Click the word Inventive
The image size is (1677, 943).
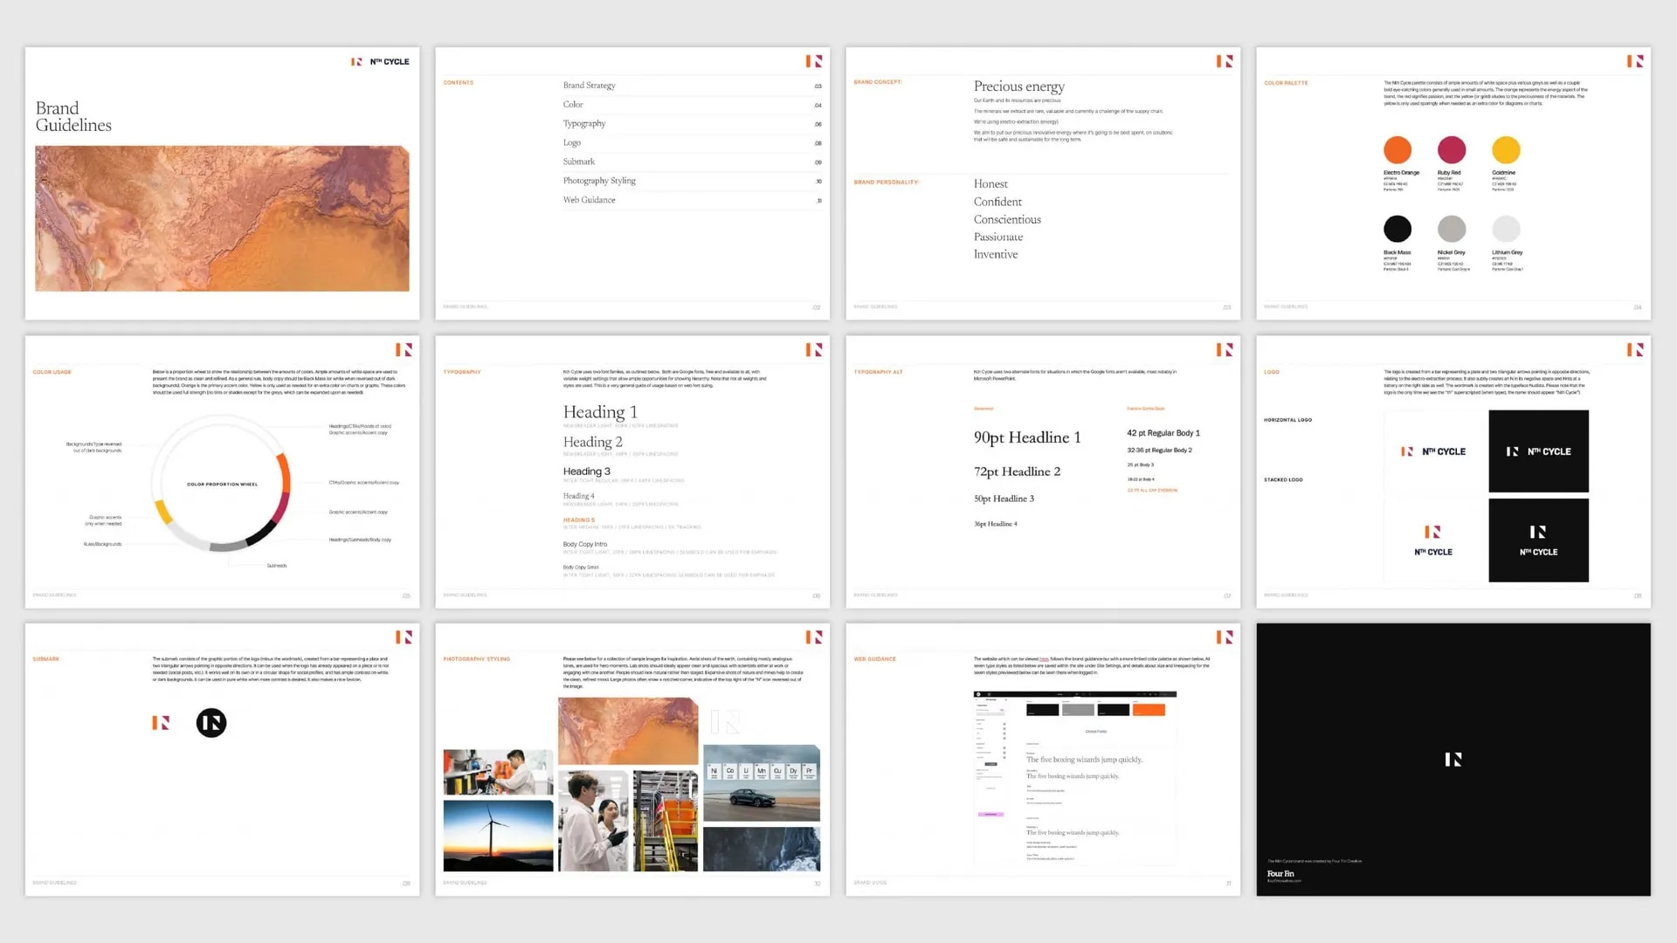[996, 254]
